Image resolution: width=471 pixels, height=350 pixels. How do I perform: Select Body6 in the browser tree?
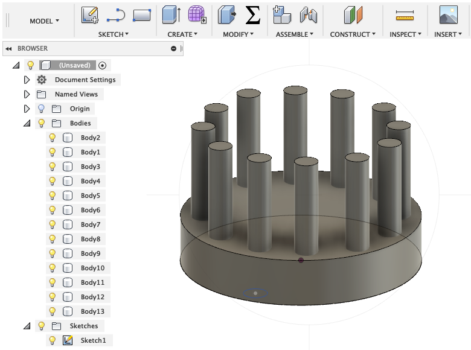(x=91, y=210)
